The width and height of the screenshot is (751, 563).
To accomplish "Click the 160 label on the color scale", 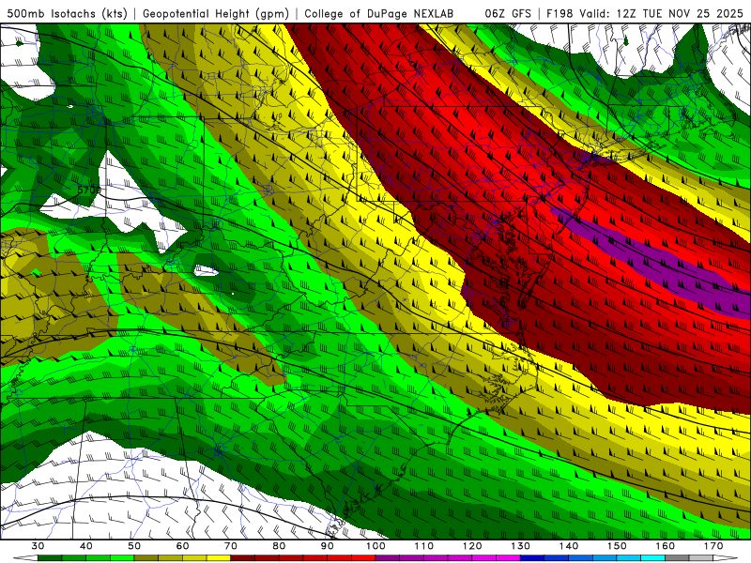I will (x=666, y=546).
